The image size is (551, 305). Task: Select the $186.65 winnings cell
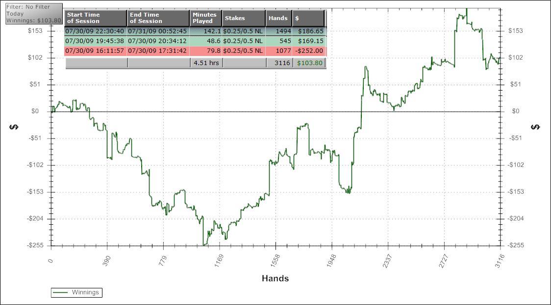click(309, 31)
